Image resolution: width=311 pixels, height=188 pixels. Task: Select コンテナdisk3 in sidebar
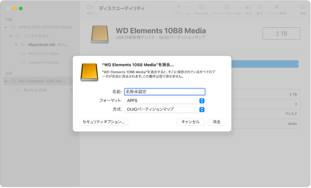pyautogui.click(x=36, y=36)
